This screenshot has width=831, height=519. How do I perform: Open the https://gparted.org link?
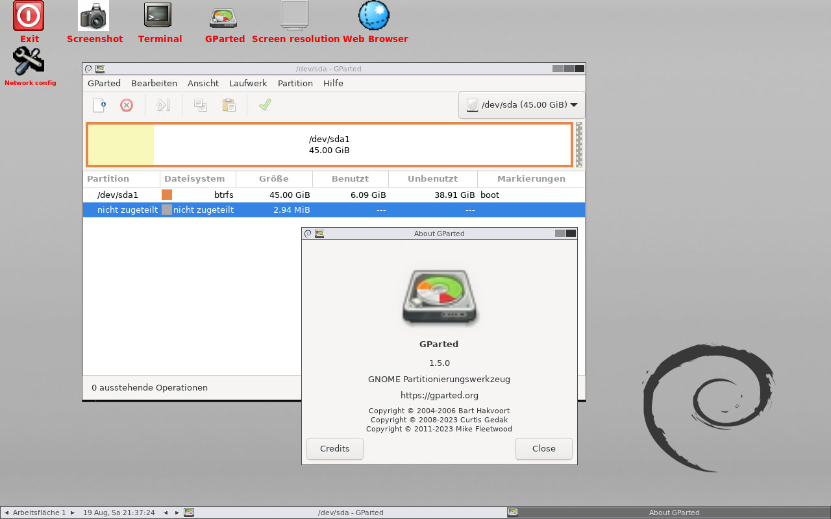pos(439,396)
